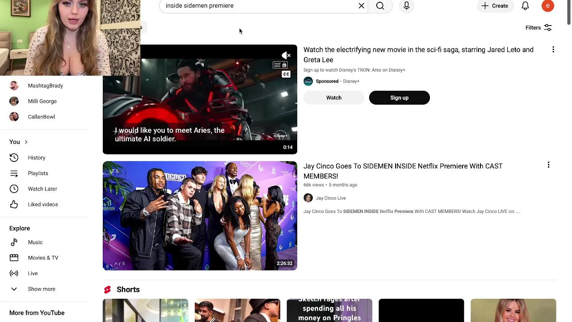Image resolution: width=572 pixels, height=322 pixels.
Task: Click the Liked videos thumbs-up icon
Action: [x=14, y=204]
